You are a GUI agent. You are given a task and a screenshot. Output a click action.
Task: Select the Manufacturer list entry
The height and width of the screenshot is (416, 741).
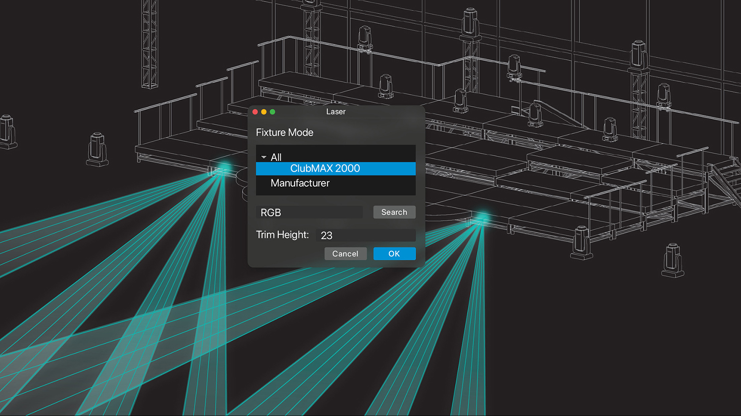pyautogui.click(x=300, y=183)
